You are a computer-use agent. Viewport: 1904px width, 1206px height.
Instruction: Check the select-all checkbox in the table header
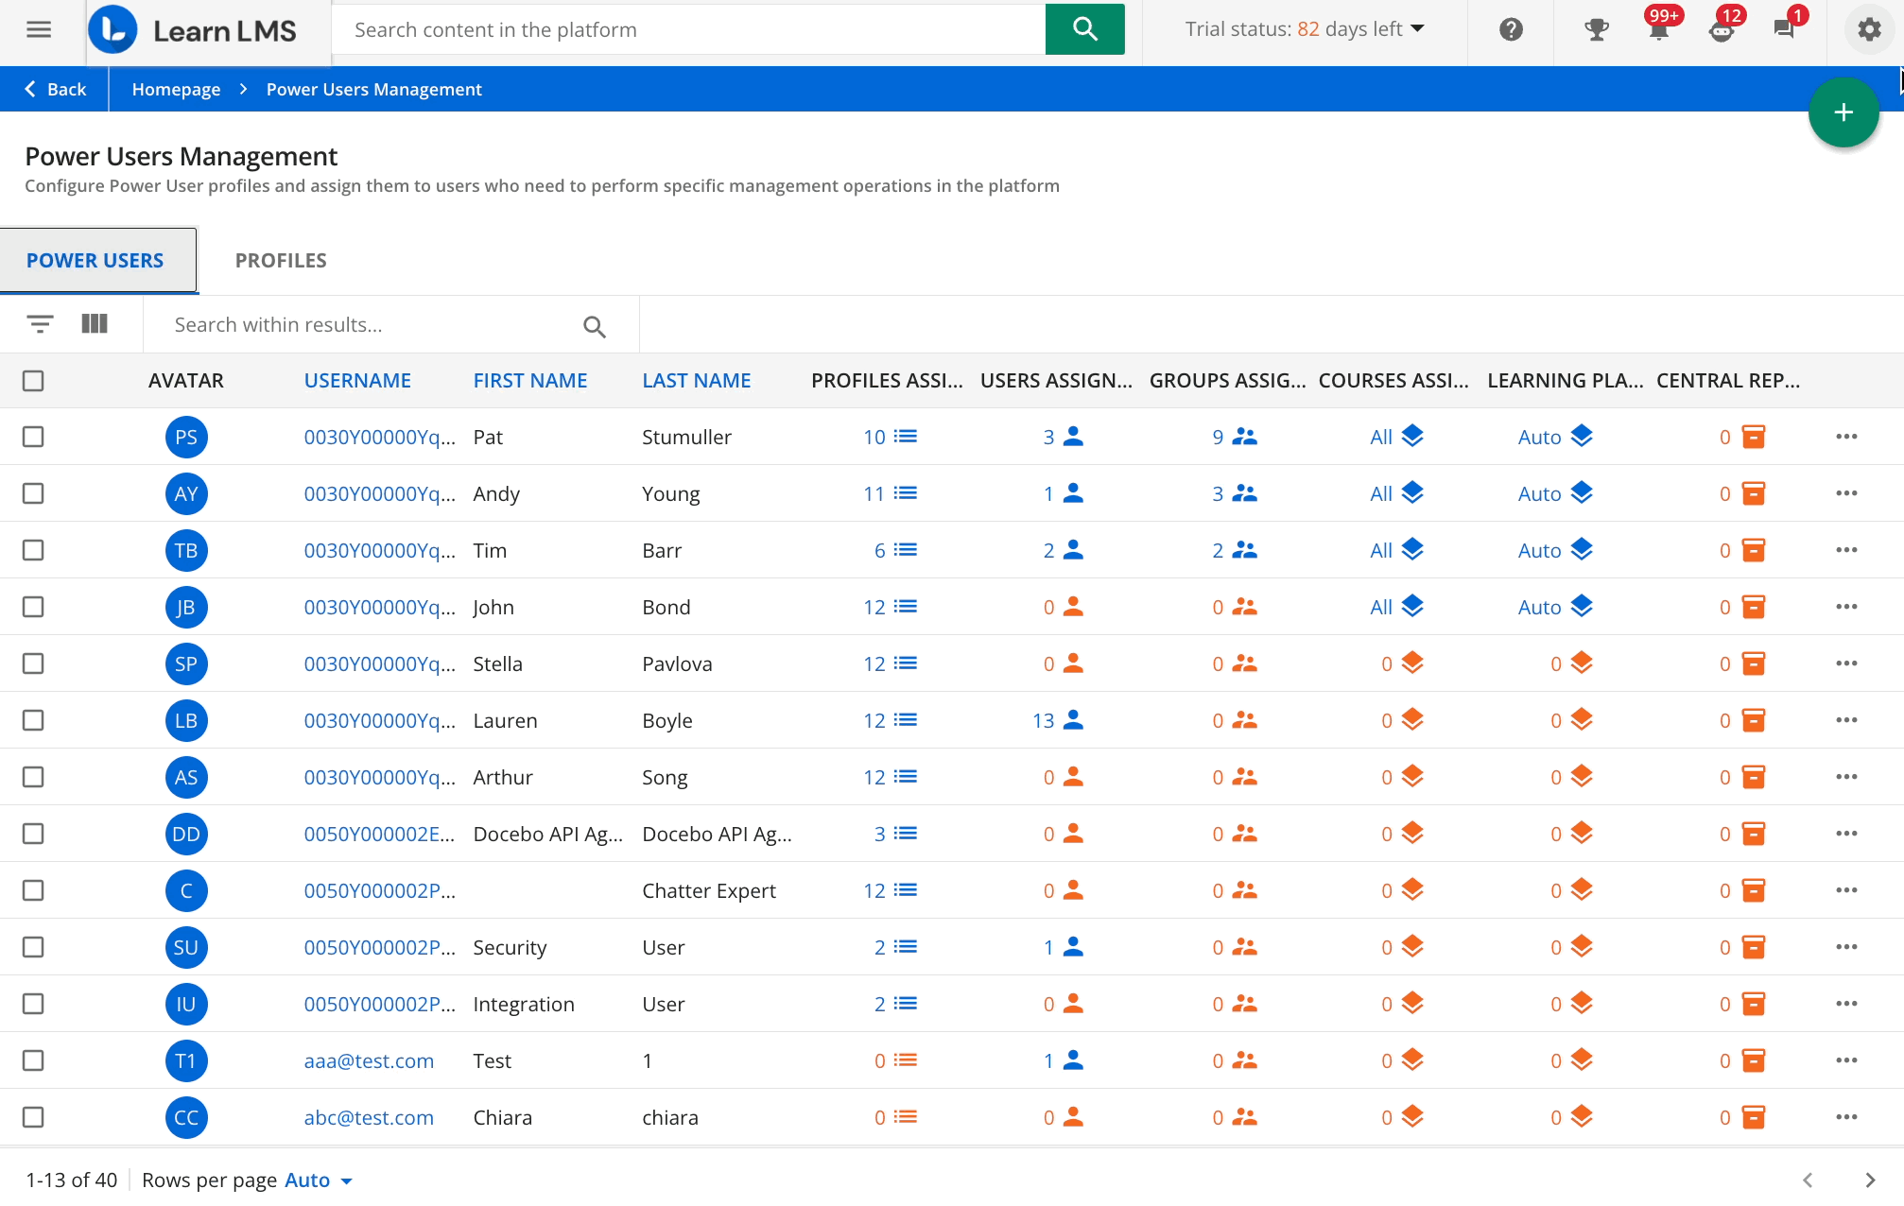click(33, 380)
